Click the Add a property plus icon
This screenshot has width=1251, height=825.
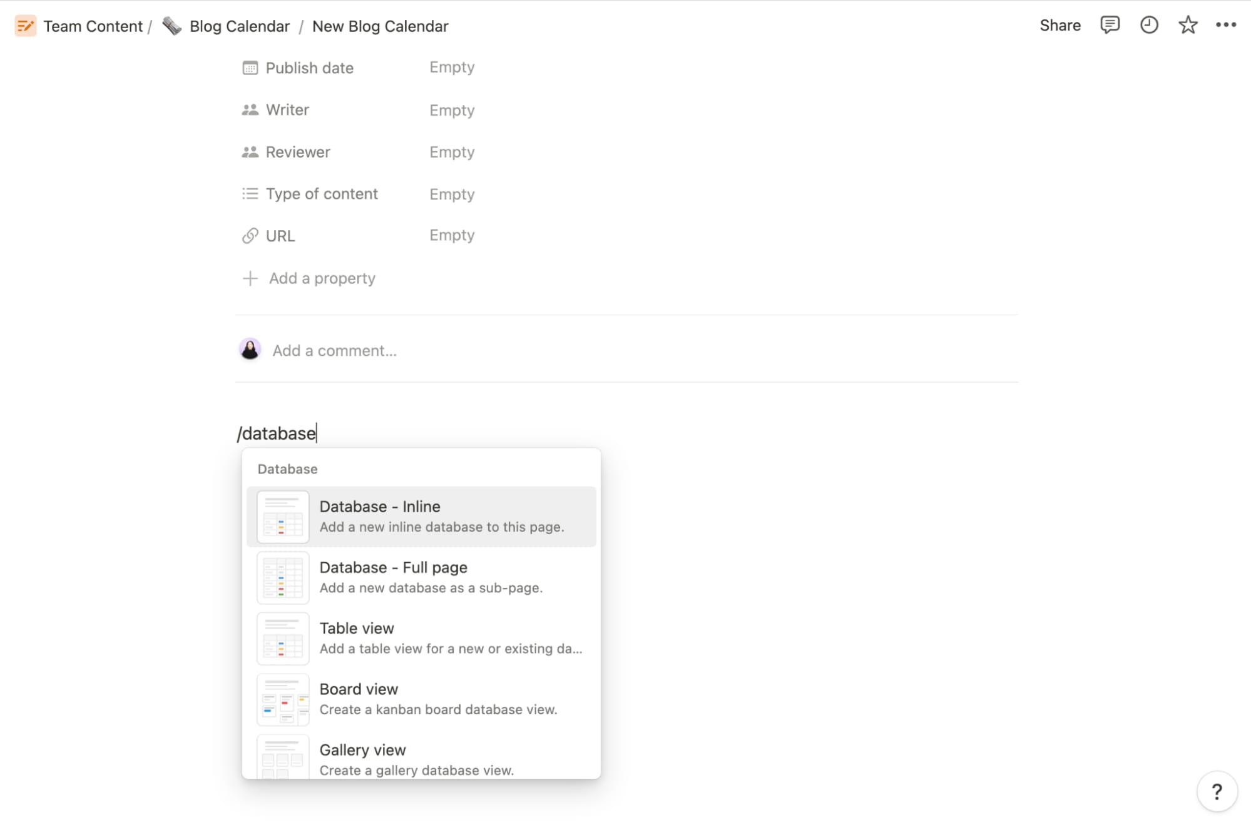(250, 278)
